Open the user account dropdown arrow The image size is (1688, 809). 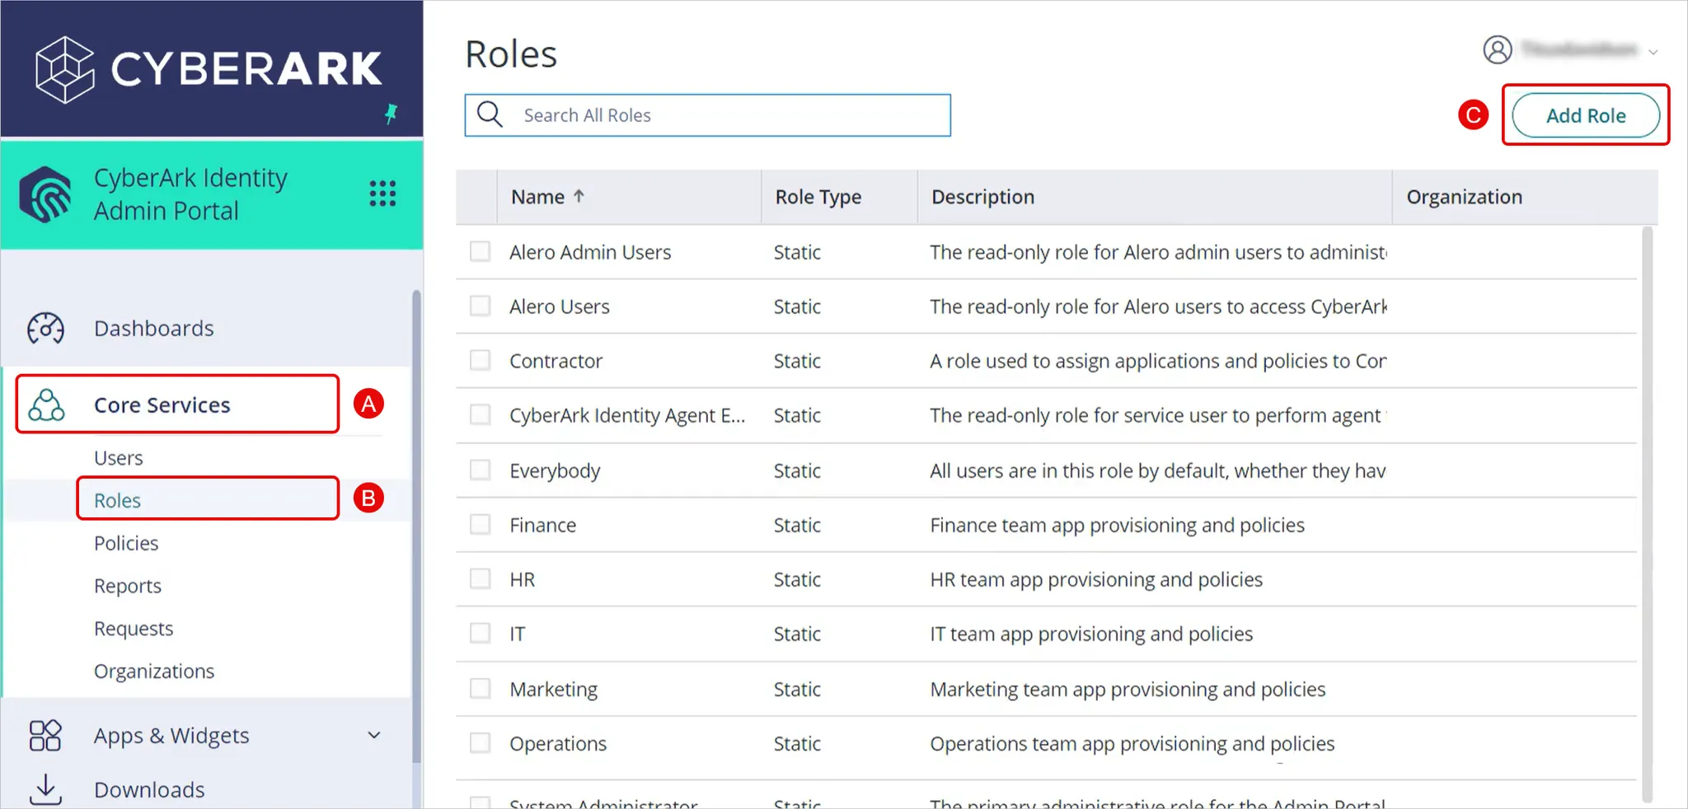coord(1653,52)
